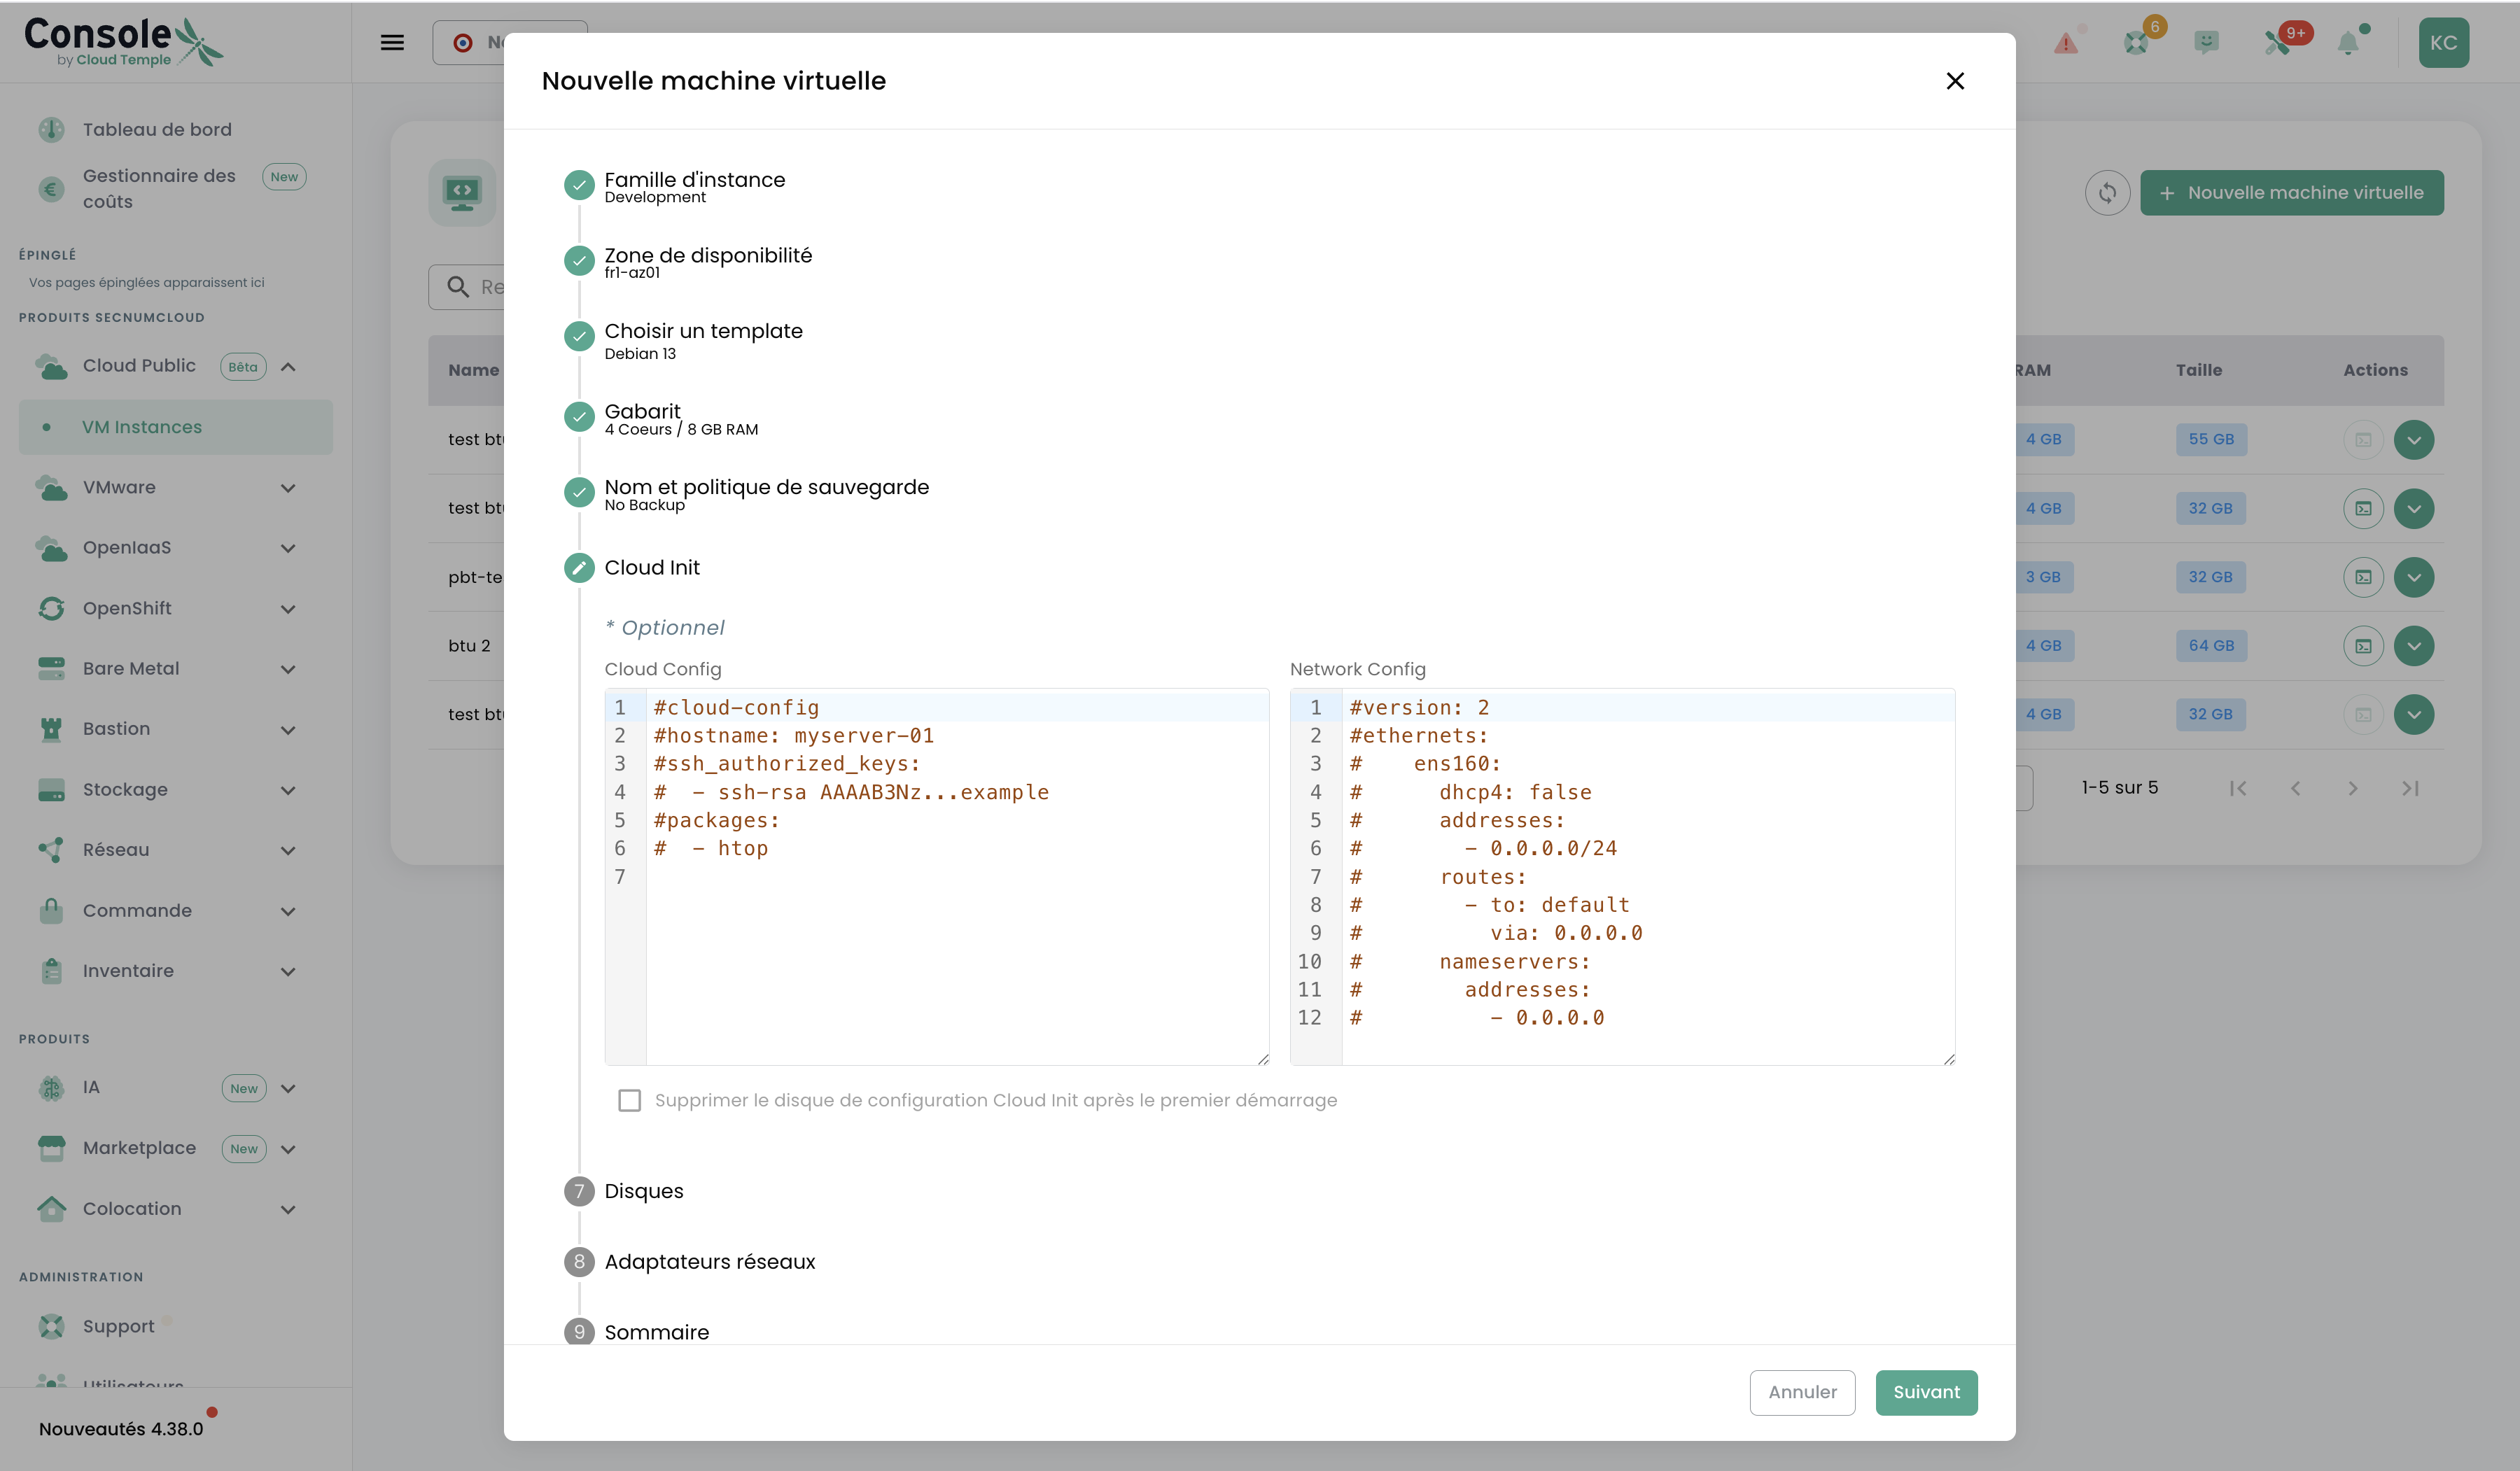Go to the first page of VM list
This screenshot has height=1471, width=2520.
(2238, 788)
